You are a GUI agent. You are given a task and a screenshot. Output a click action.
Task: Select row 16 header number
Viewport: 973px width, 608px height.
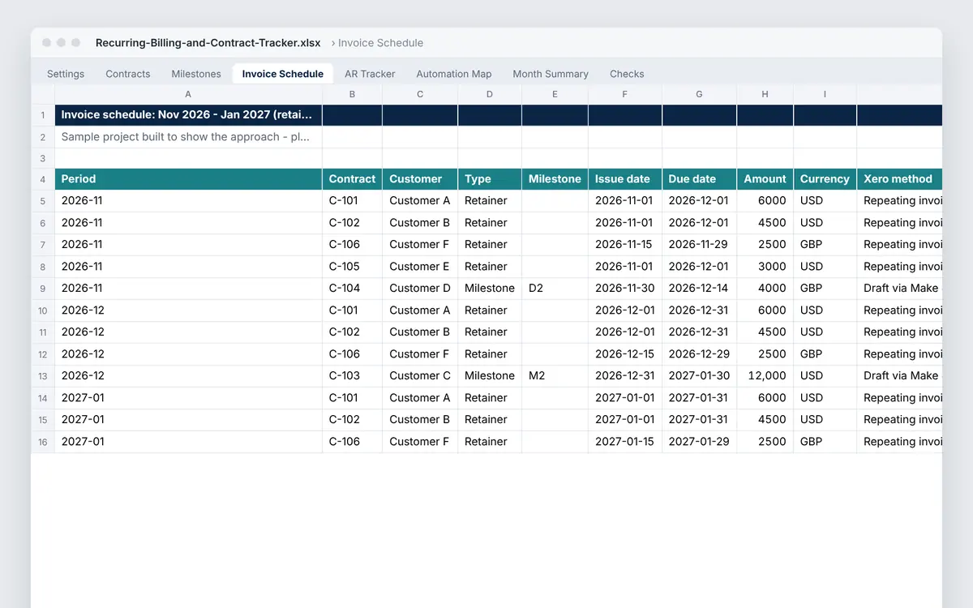[43, 441]
